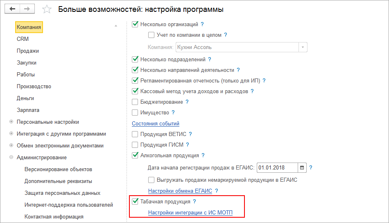Follow the Состояния событий link
389x223 pixels.
(156, 123)
